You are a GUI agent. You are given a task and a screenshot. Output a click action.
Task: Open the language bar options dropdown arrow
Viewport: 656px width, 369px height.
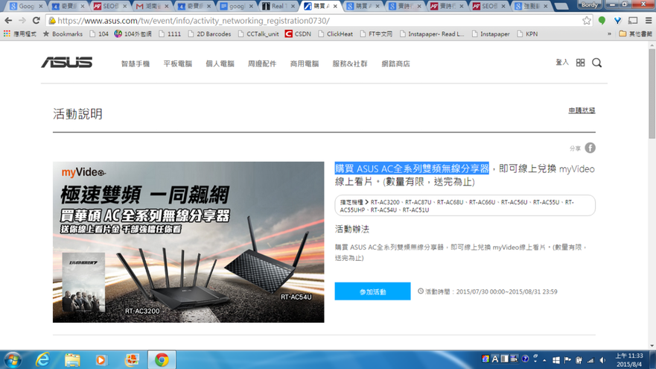tap(535, 362)
